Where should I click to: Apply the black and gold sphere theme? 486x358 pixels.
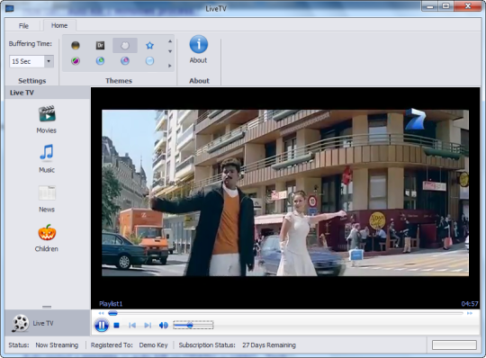(76, 46)
